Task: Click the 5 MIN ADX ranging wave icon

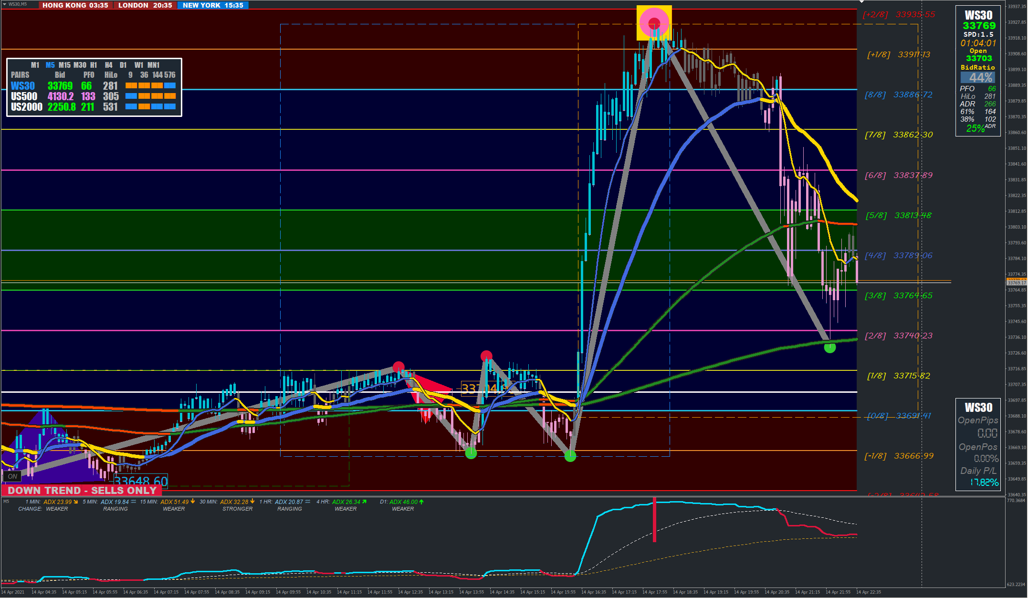Action: pyautogui.click(x=134, y=502)
